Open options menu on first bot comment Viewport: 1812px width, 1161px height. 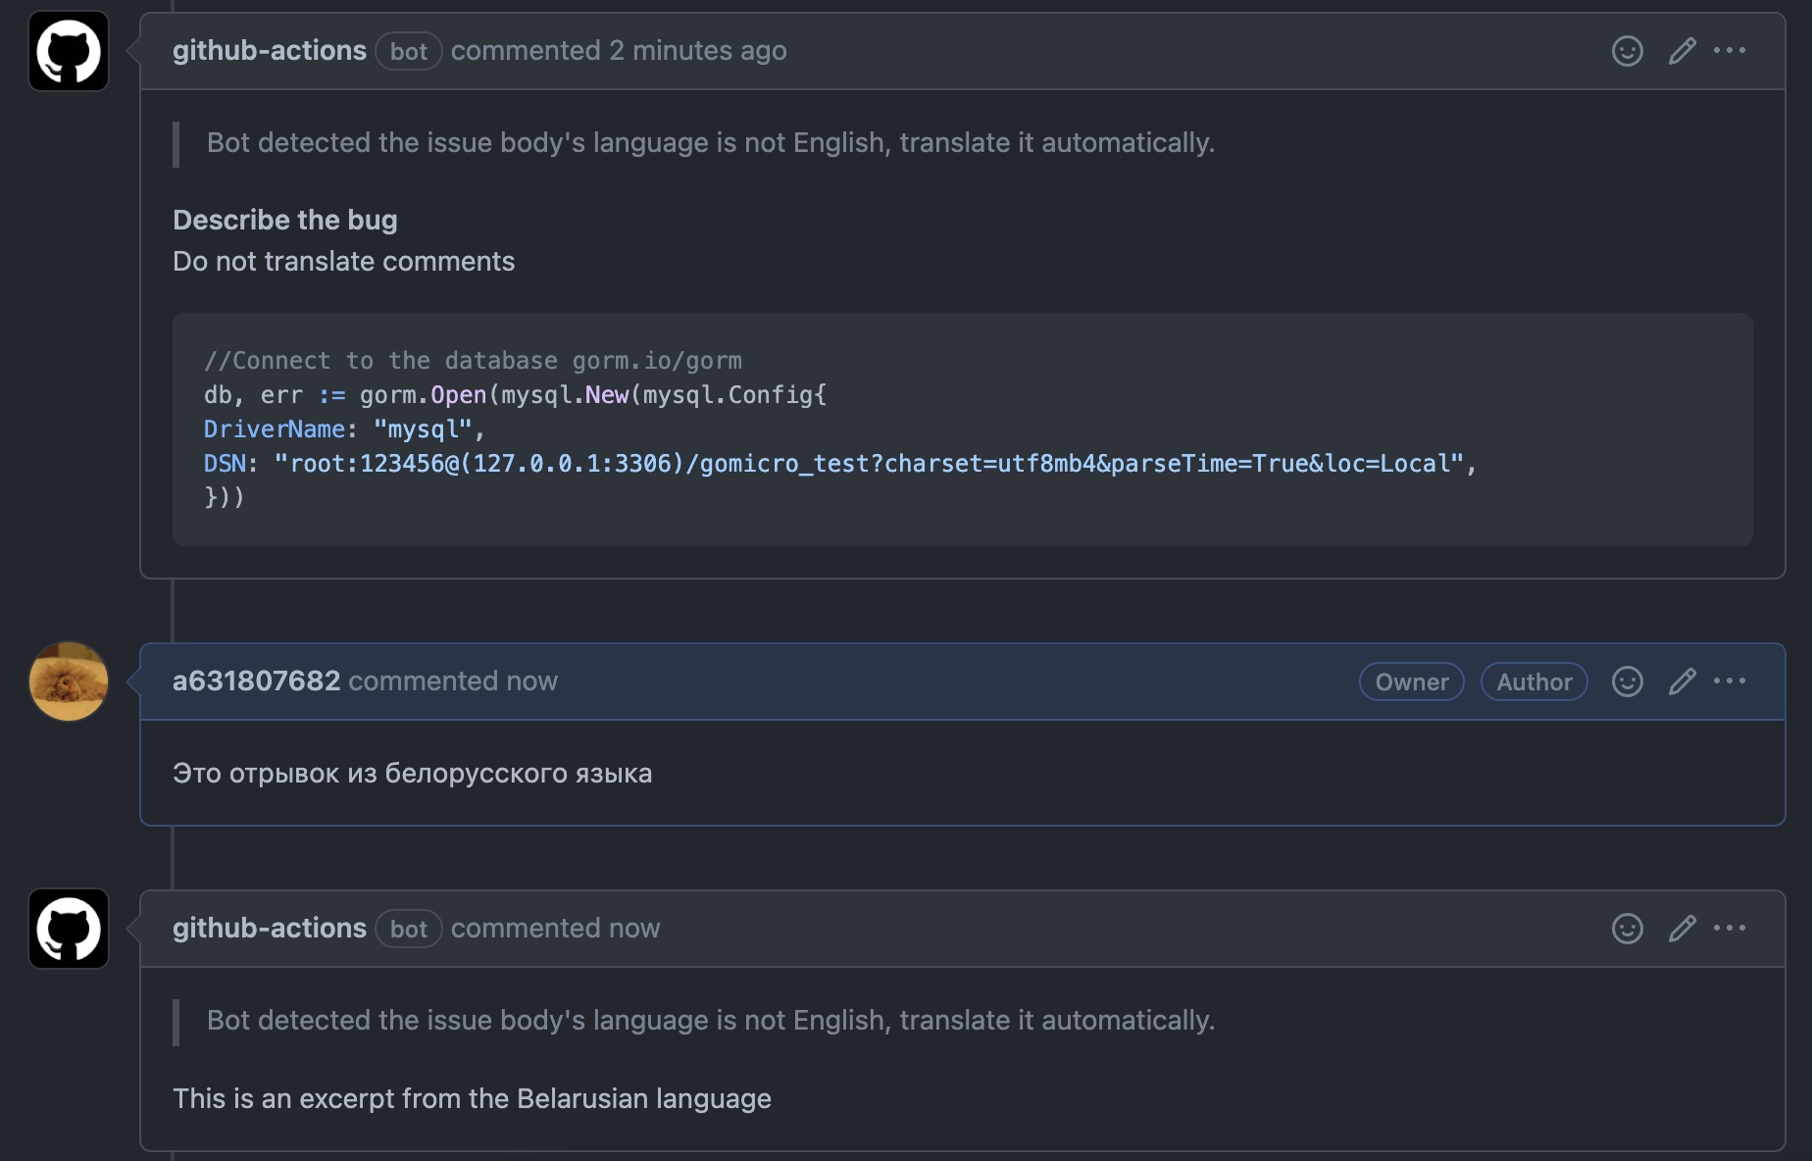[x=1730, y=51]
